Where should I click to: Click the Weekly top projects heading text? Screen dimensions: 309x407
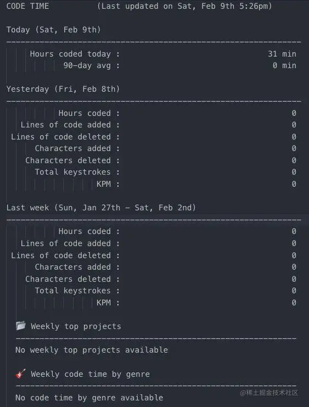click(x=76, y=326)
